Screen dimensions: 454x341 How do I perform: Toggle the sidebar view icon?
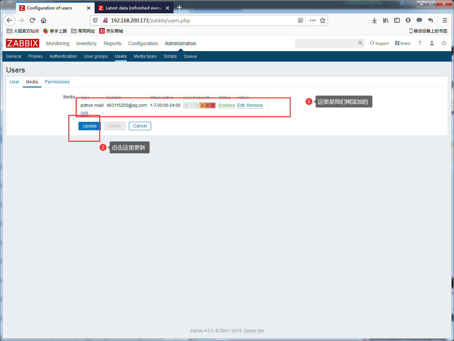[397, 20]
